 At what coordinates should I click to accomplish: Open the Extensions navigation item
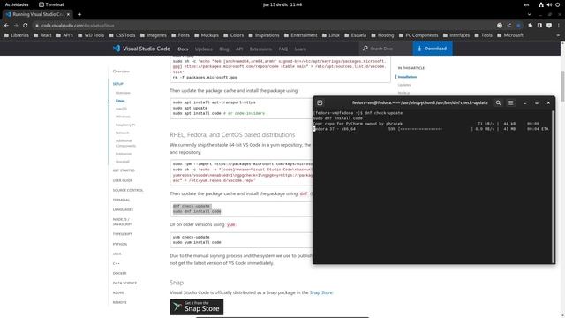(x=260, y=49)
